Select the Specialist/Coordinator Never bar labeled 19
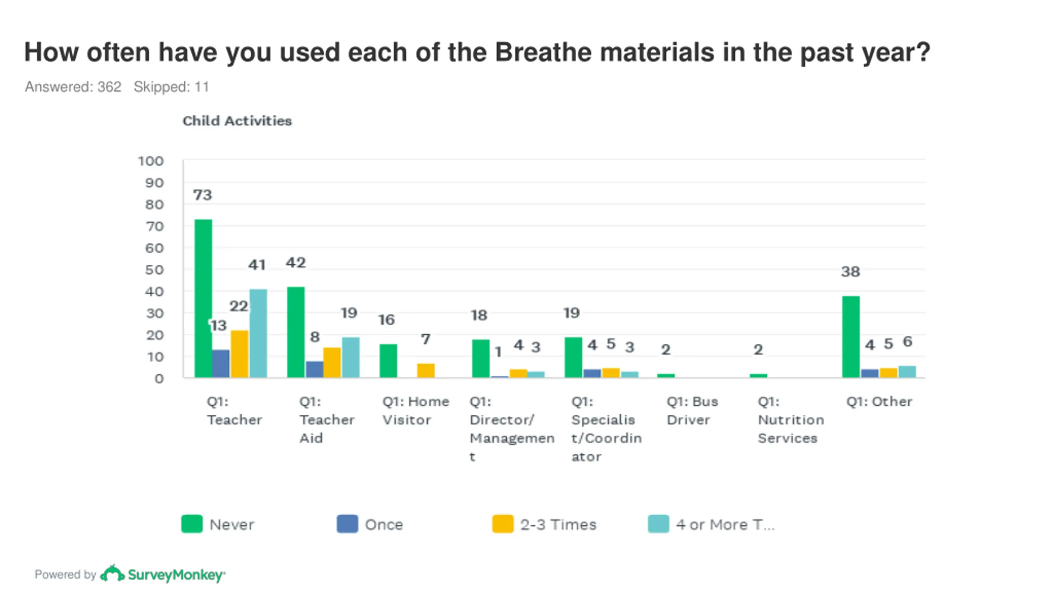 [573, 357]
